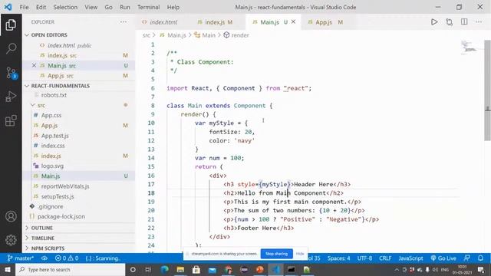Open editor More Actions ellipsis

479,22
